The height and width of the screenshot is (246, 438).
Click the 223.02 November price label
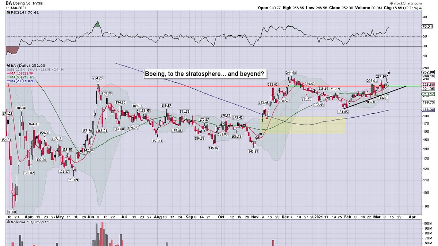pos(272,85)
